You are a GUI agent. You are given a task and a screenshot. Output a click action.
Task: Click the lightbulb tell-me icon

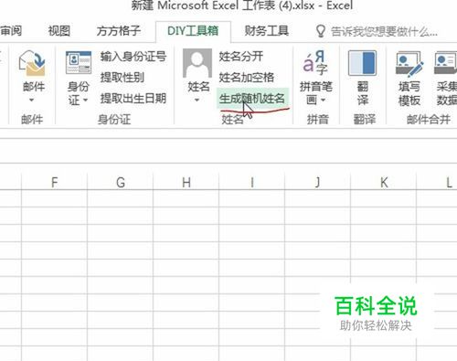pyautogui.click(x=320, y=31)
